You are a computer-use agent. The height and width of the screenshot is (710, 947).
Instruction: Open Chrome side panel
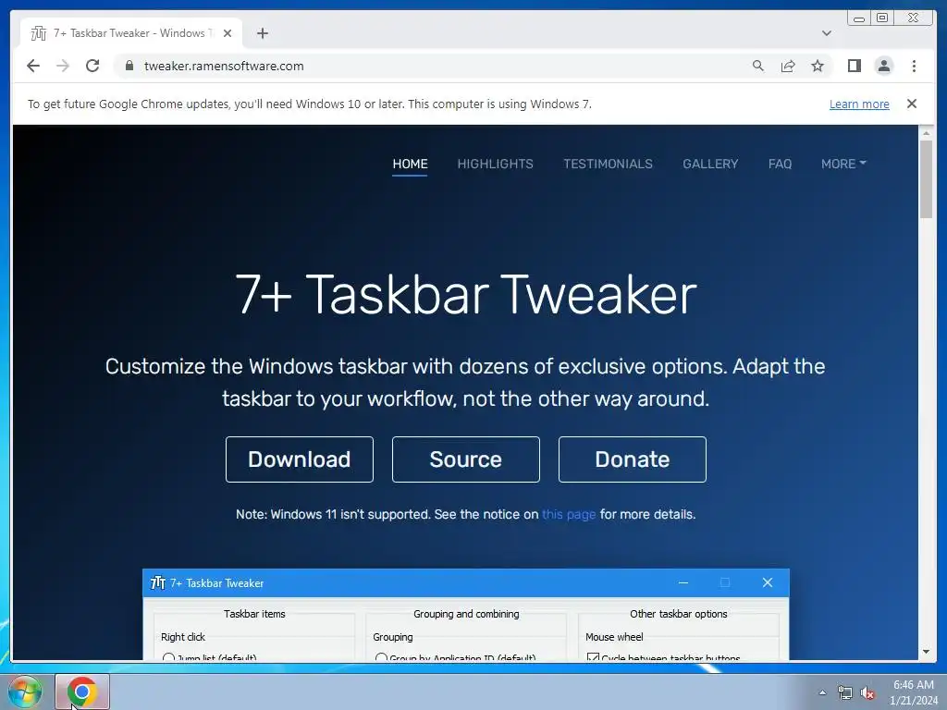[x=854, y=66]
